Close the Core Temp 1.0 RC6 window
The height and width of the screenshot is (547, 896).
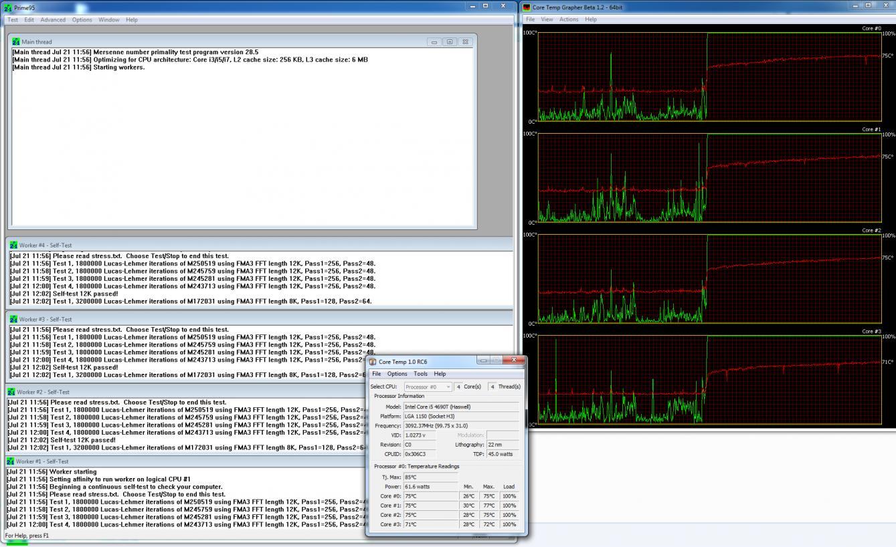point(514,360)
